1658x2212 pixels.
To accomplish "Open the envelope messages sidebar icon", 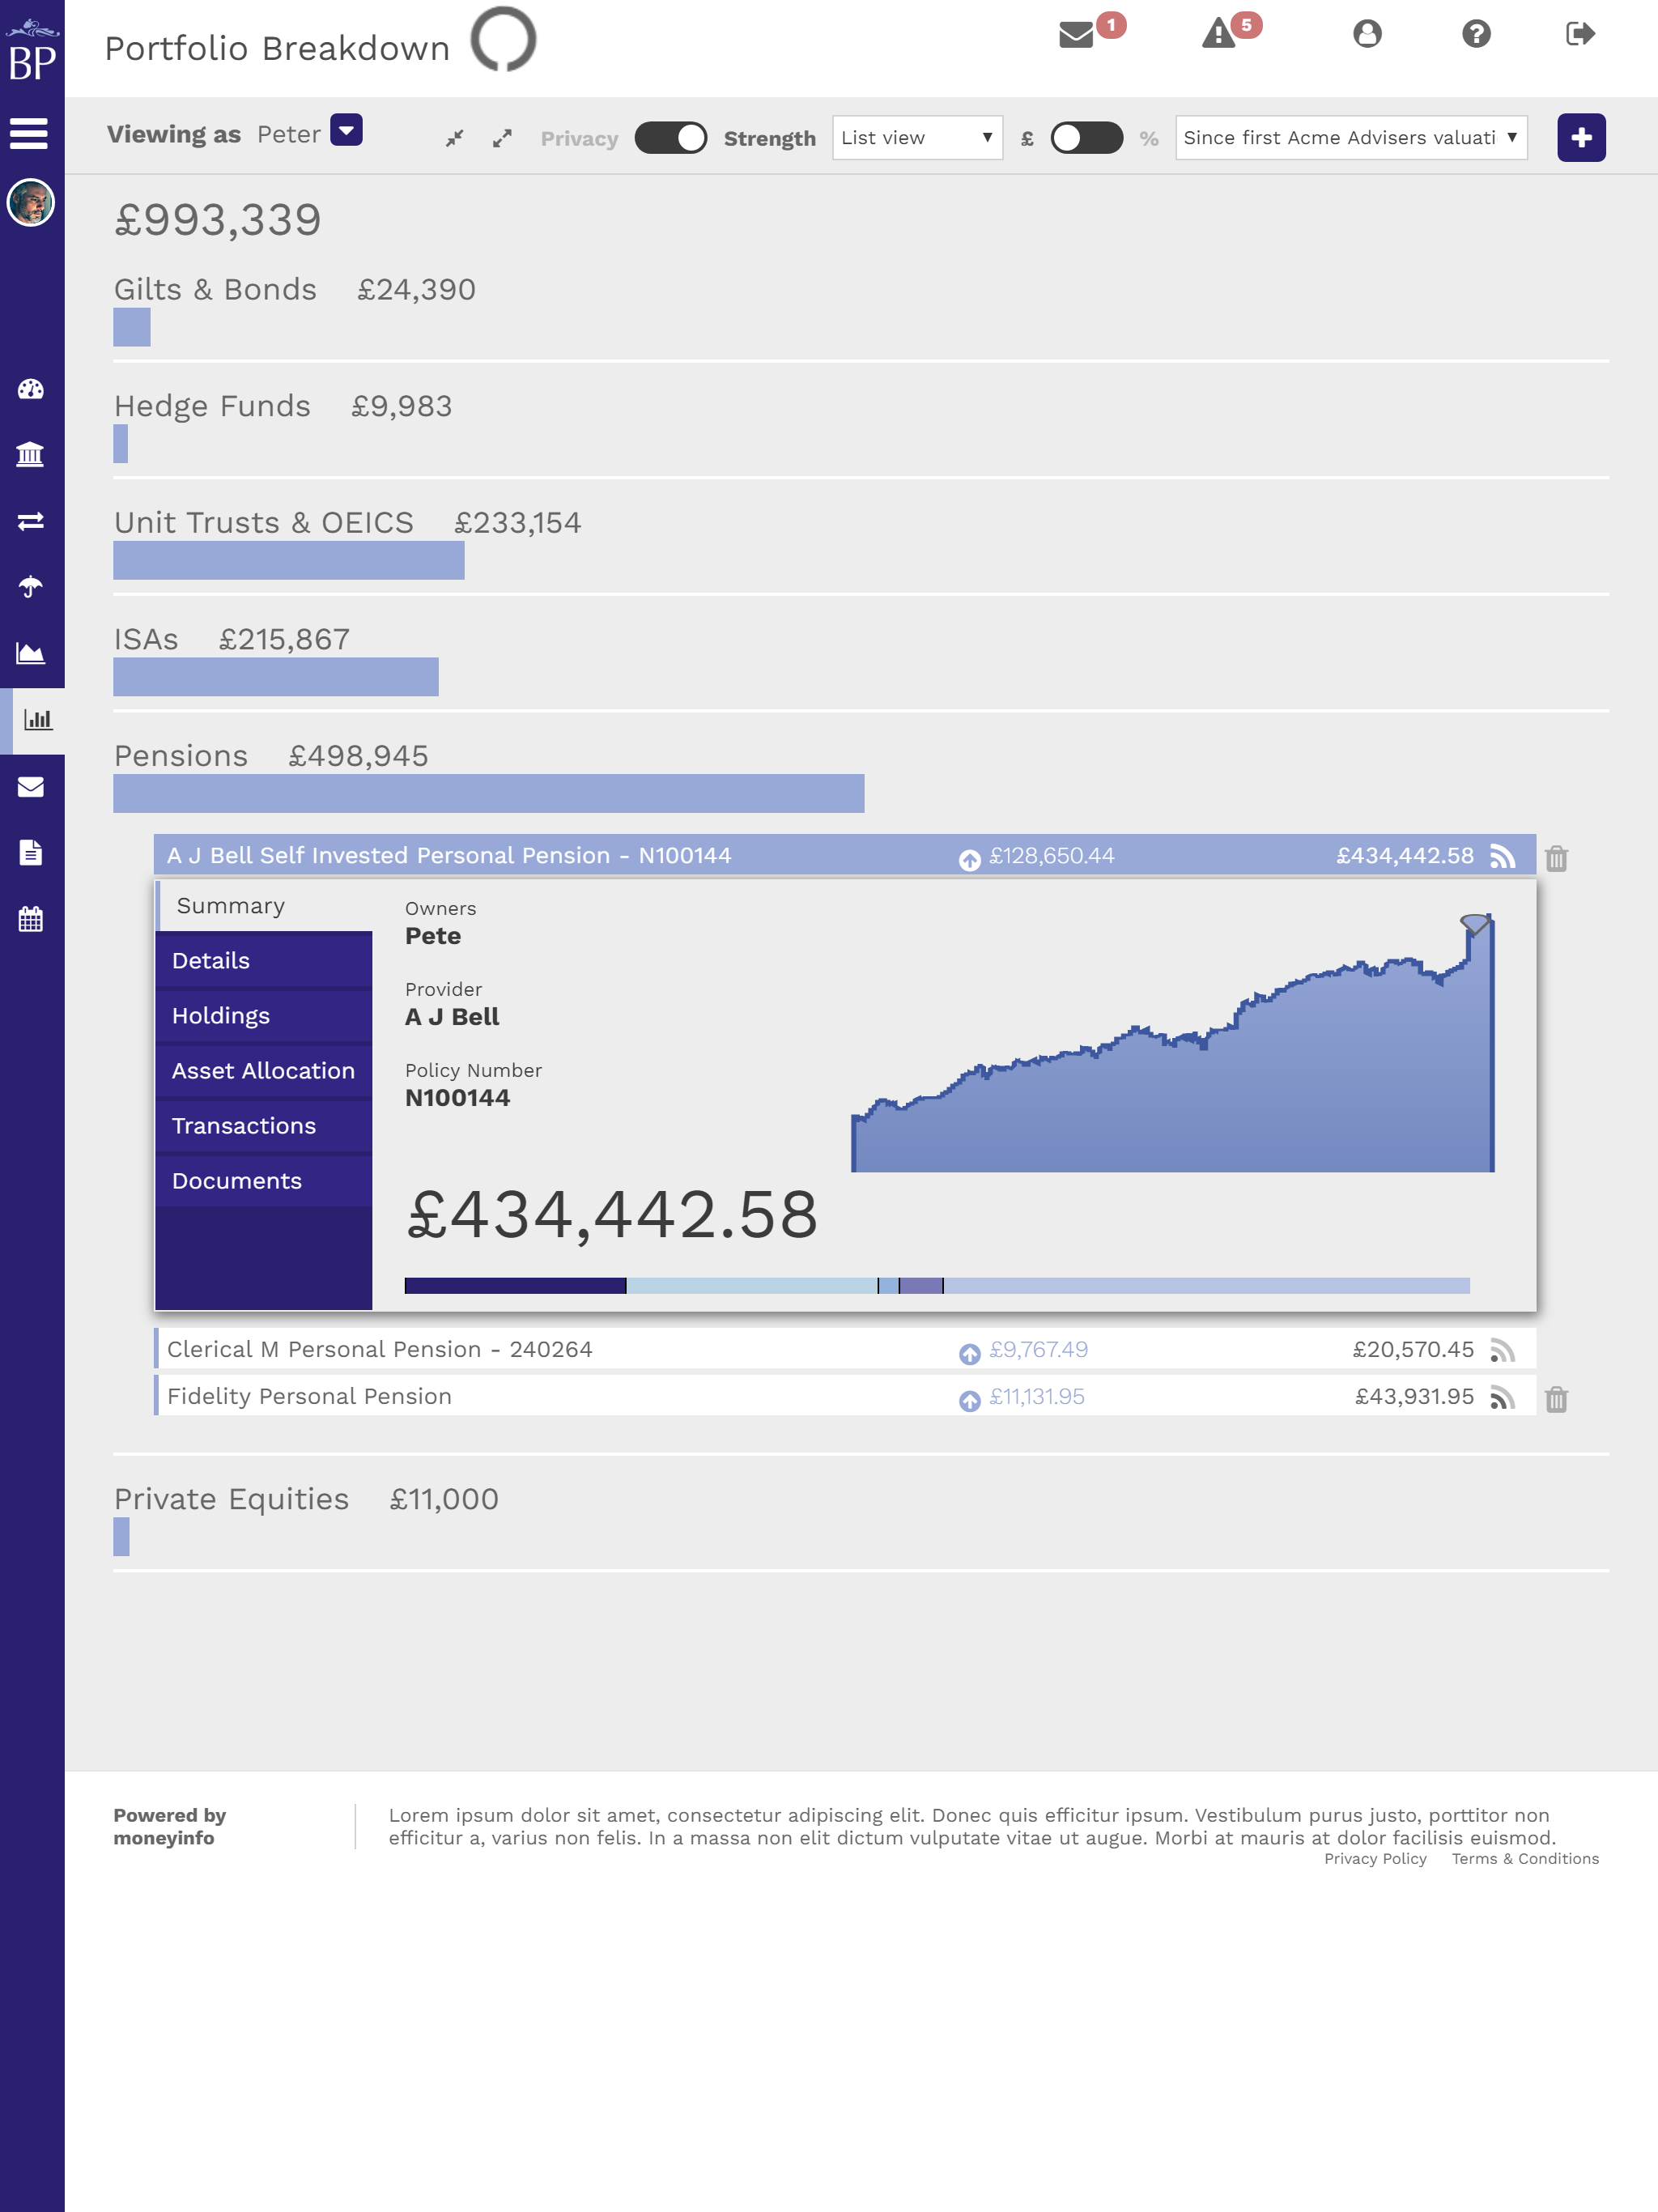I will (31, 787).
